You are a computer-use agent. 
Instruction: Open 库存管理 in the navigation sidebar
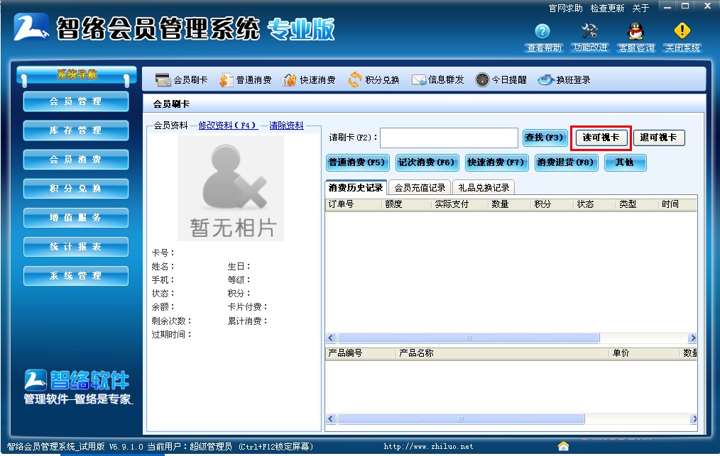[x=76, y=130]
